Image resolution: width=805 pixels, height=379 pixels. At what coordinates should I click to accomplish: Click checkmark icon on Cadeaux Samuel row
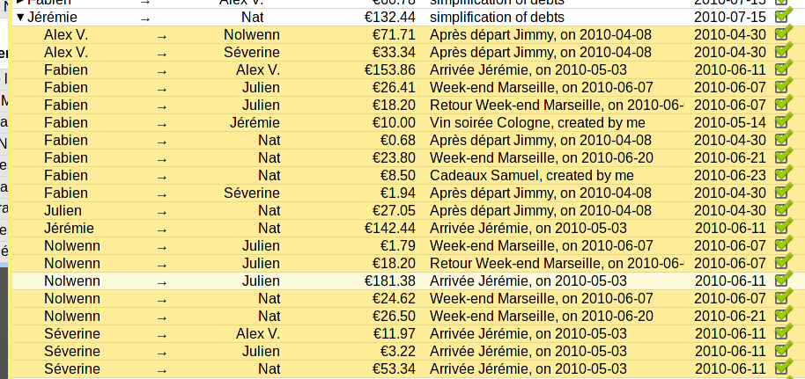(x=781, y=175)
